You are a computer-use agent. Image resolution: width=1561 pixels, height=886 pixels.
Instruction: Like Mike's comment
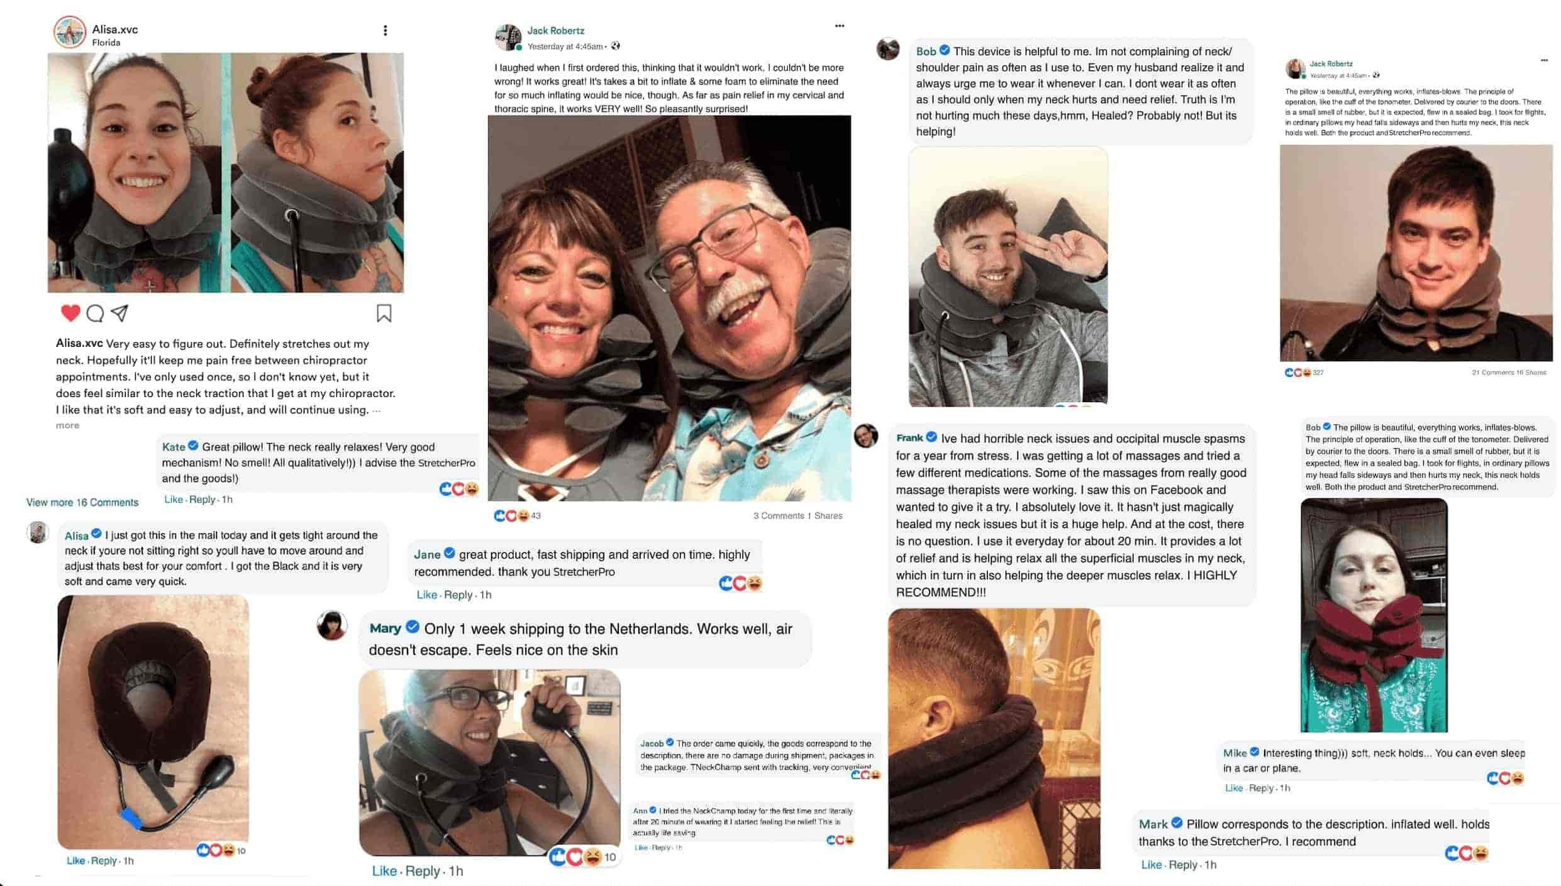1233,788
